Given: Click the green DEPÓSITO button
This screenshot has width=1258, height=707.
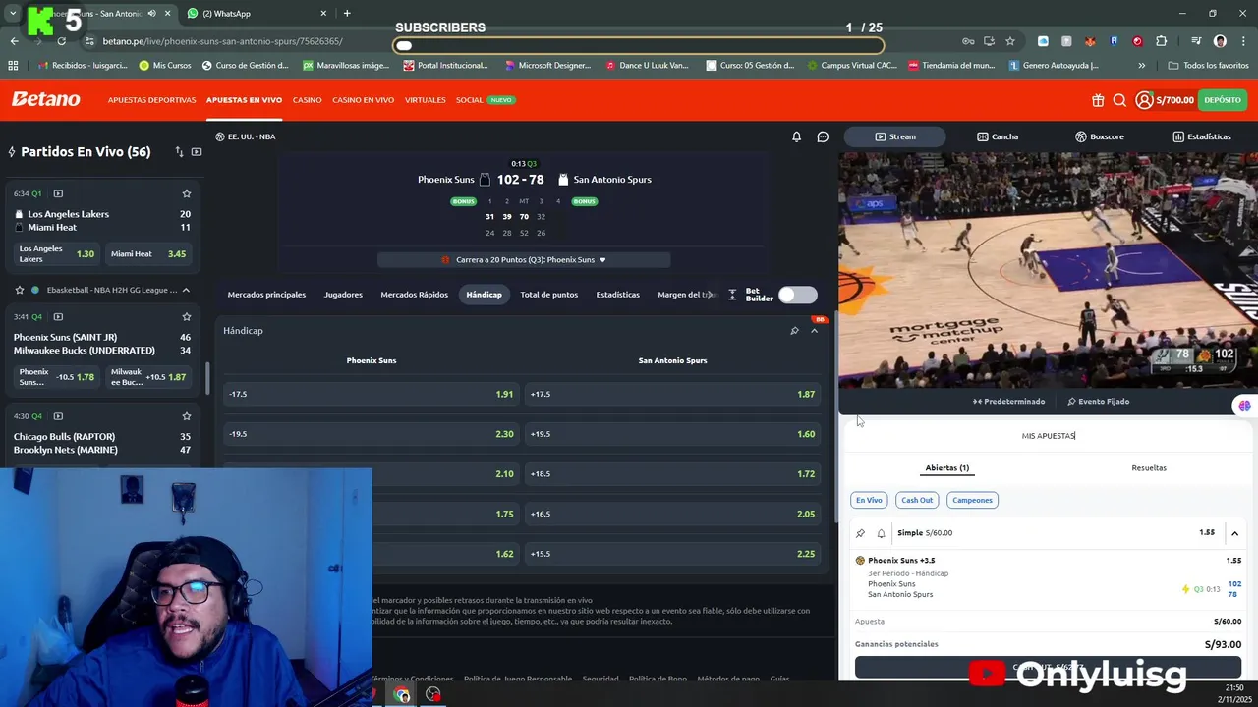Looking at the screenshot, I should [1223, 100].
